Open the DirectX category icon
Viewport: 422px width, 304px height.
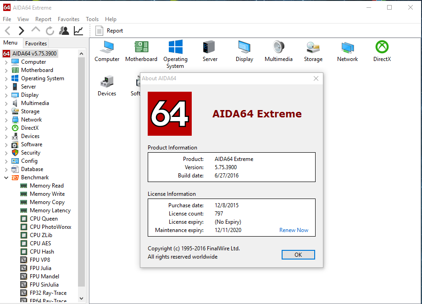(x=382, y=50)
